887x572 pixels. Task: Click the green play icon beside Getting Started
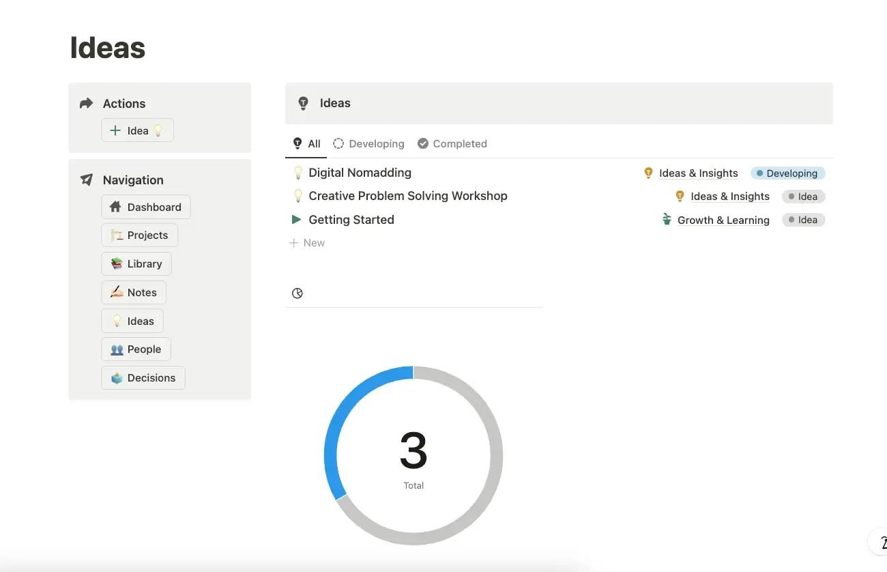(296, 219)
